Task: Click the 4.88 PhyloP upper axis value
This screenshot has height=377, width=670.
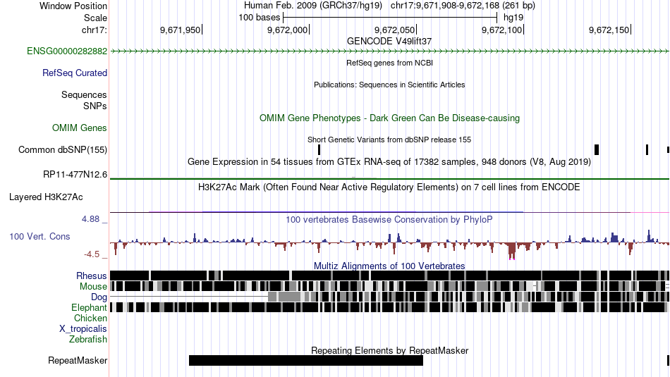Action: click(90, 219)
